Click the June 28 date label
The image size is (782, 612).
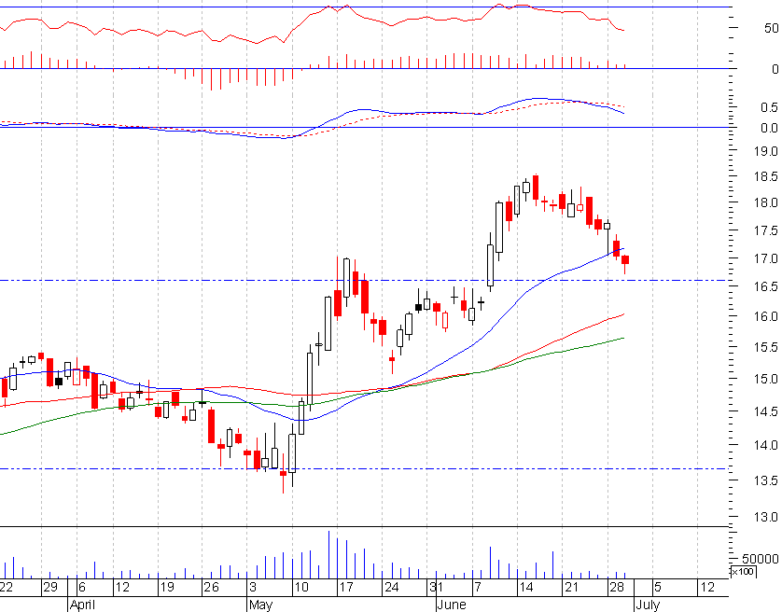click(617, 587)
